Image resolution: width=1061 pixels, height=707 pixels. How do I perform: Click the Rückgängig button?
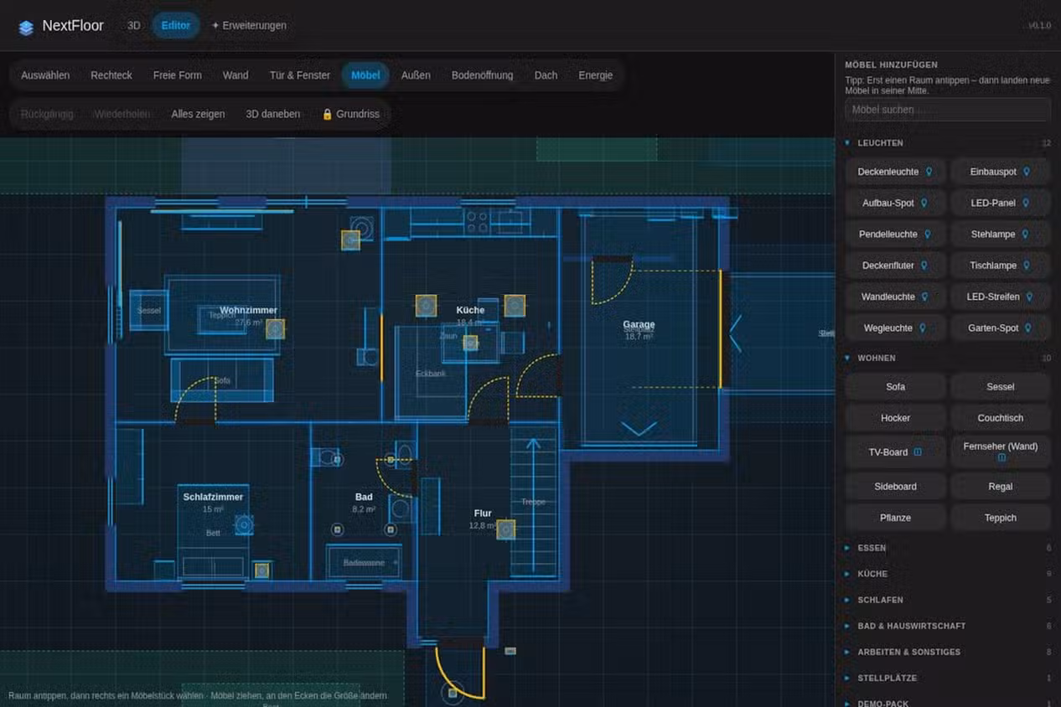coord(47,114)
